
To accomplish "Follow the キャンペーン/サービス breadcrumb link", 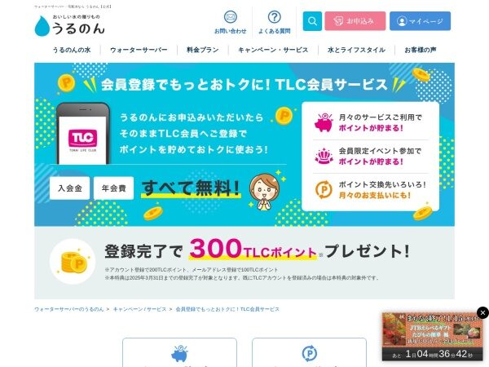I will pyautogui.click(x=139, y=309).
